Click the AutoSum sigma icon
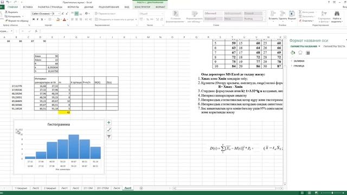The image size is (347, 195). click(x=300, y=12)
